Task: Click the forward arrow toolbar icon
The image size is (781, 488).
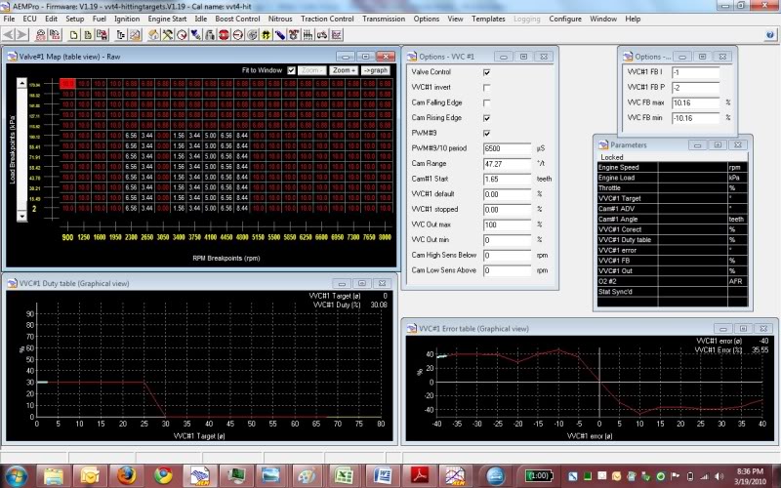Action: (21, 35)
